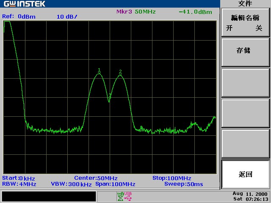This screenshot has width=271, height=203.
Task: Click the 文件 menu title
Action: [245, 4]
